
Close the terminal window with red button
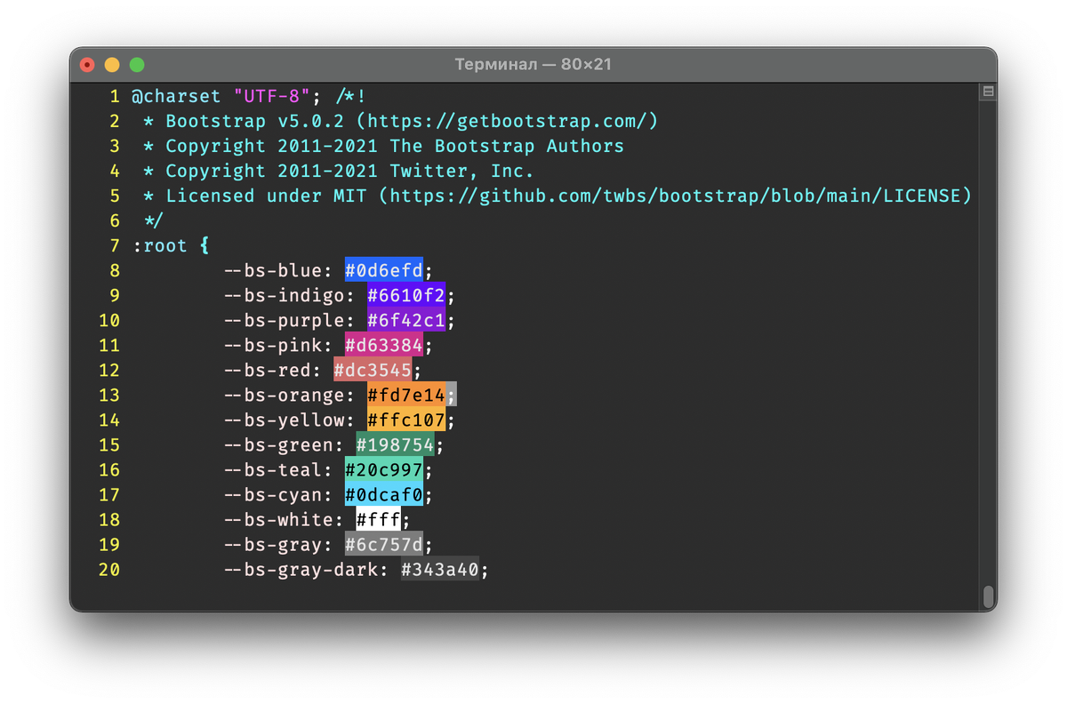pyautogui.click(x=87, y=65)
